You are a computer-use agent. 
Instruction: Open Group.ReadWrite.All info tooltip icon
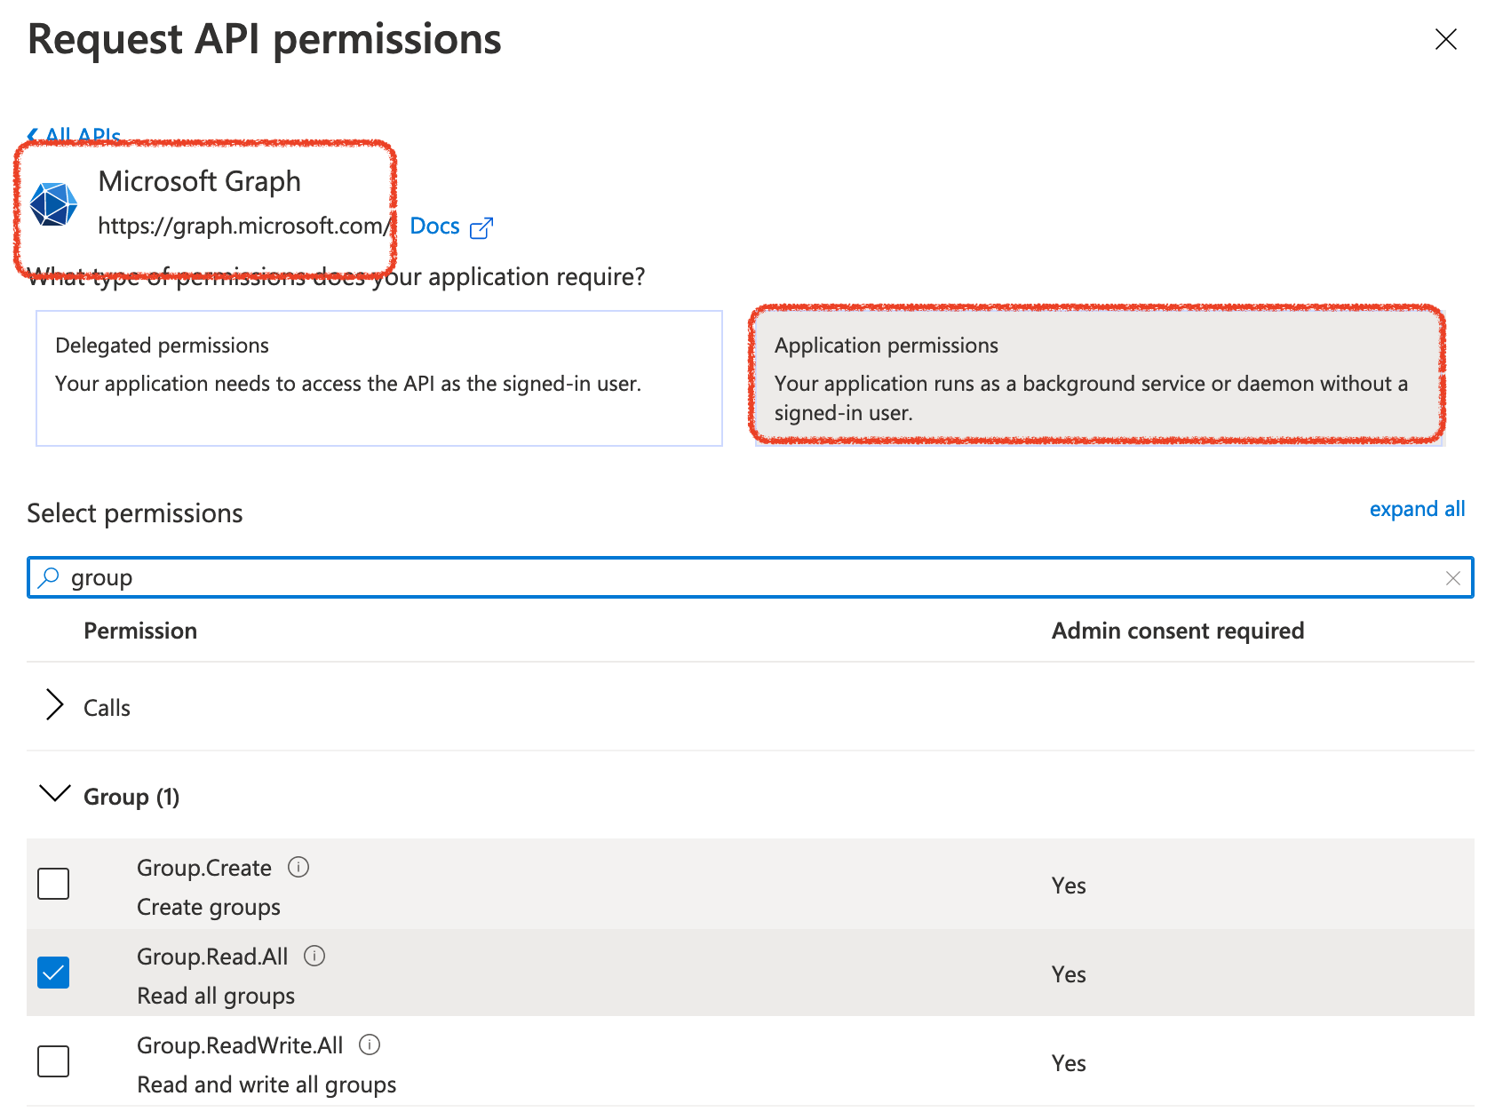(x=370, y=1044)
